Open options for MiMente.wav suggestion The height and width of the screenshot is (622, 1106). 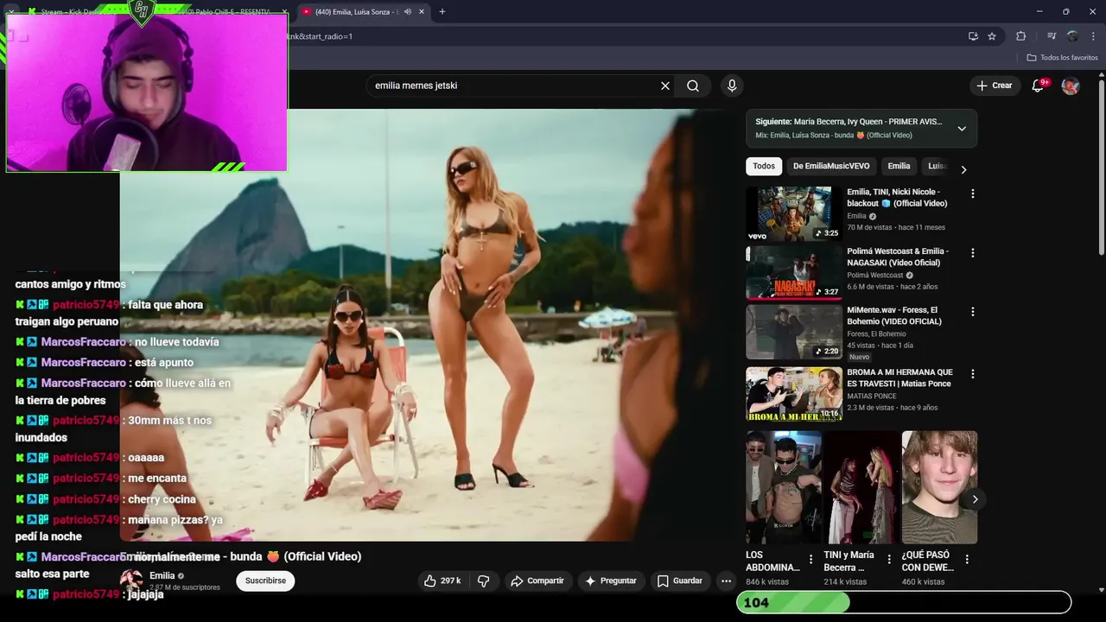[972, 312]
